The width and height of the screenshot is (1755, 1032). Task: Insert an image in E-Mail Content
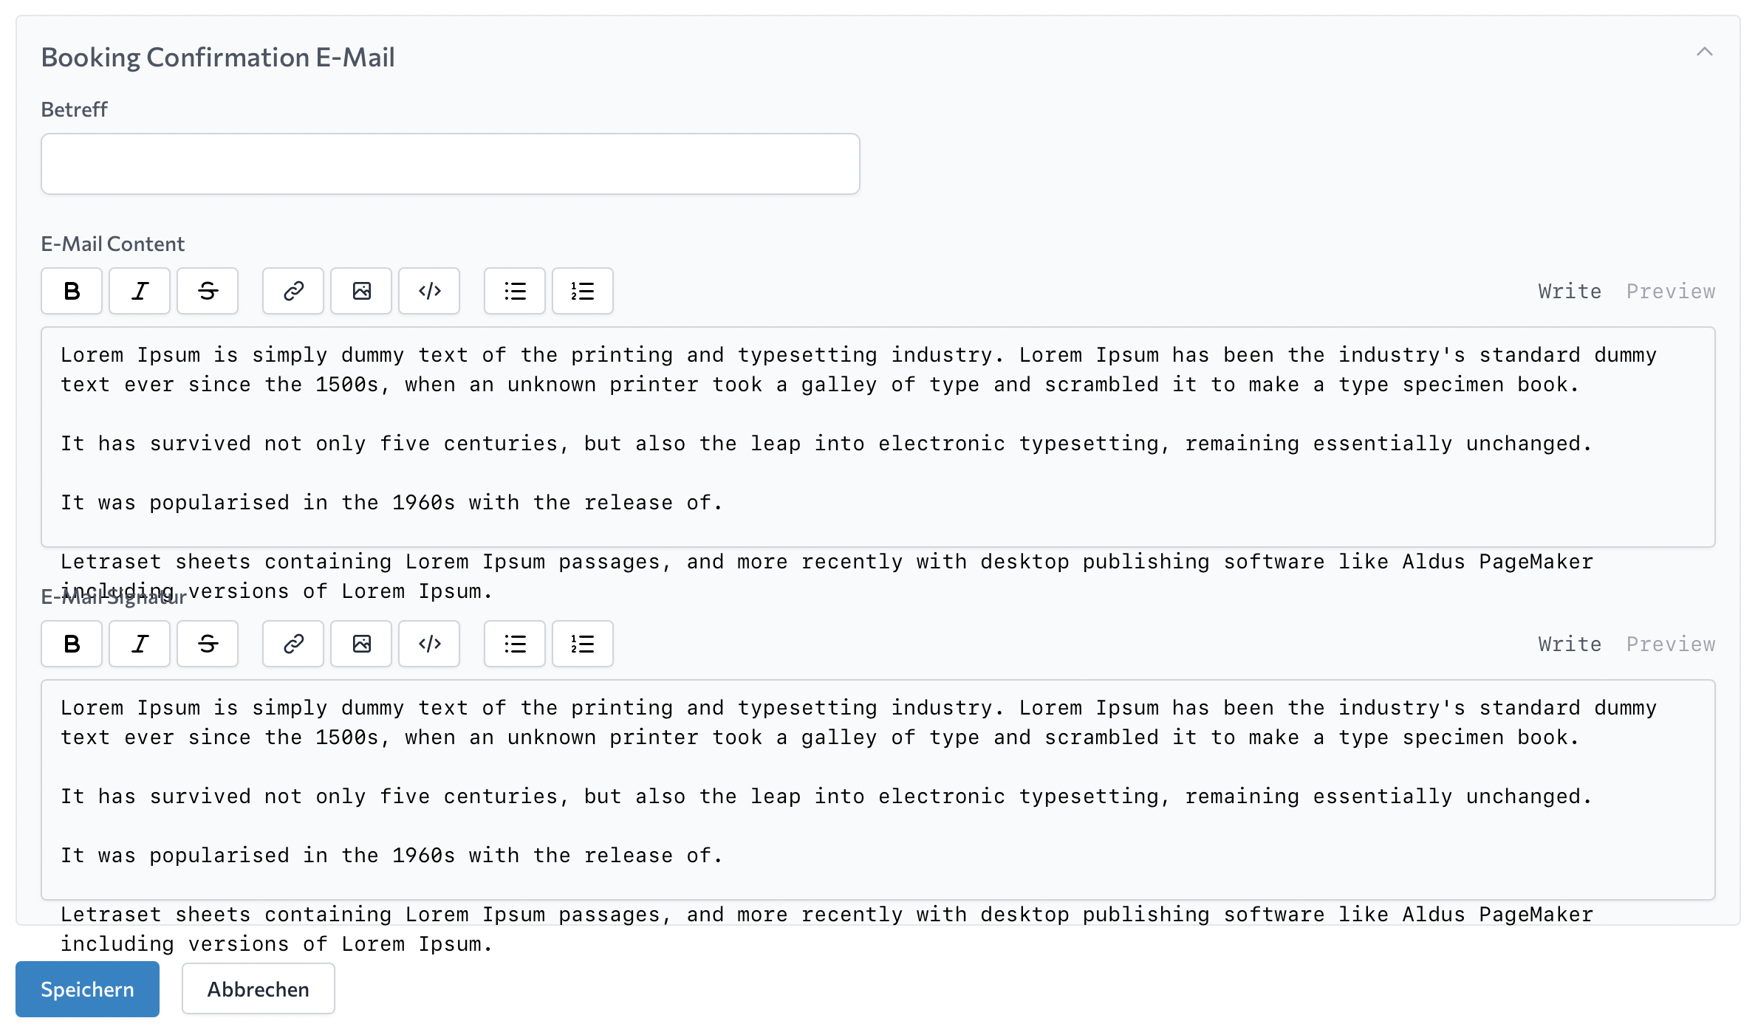coord(360,291)
